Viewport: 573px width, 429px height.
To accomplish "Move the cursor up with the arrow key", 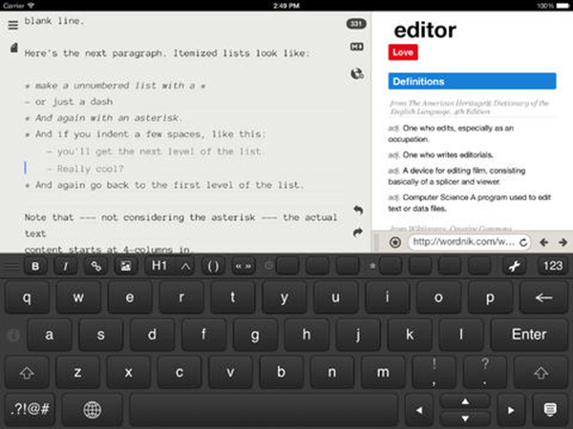I will pyautogui.click(x=465, y=401).
